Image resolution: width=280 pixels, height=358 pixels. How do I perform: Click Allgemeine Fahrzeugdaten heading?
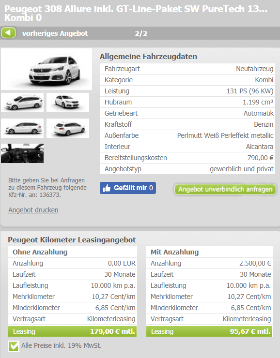click(148, 57)
